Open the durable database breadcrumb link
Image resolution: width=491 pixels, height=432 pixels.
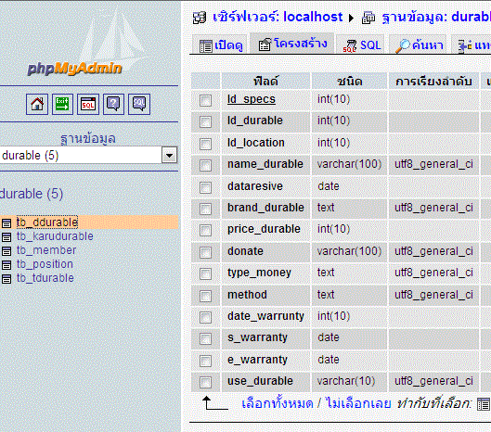click(436, 17)
